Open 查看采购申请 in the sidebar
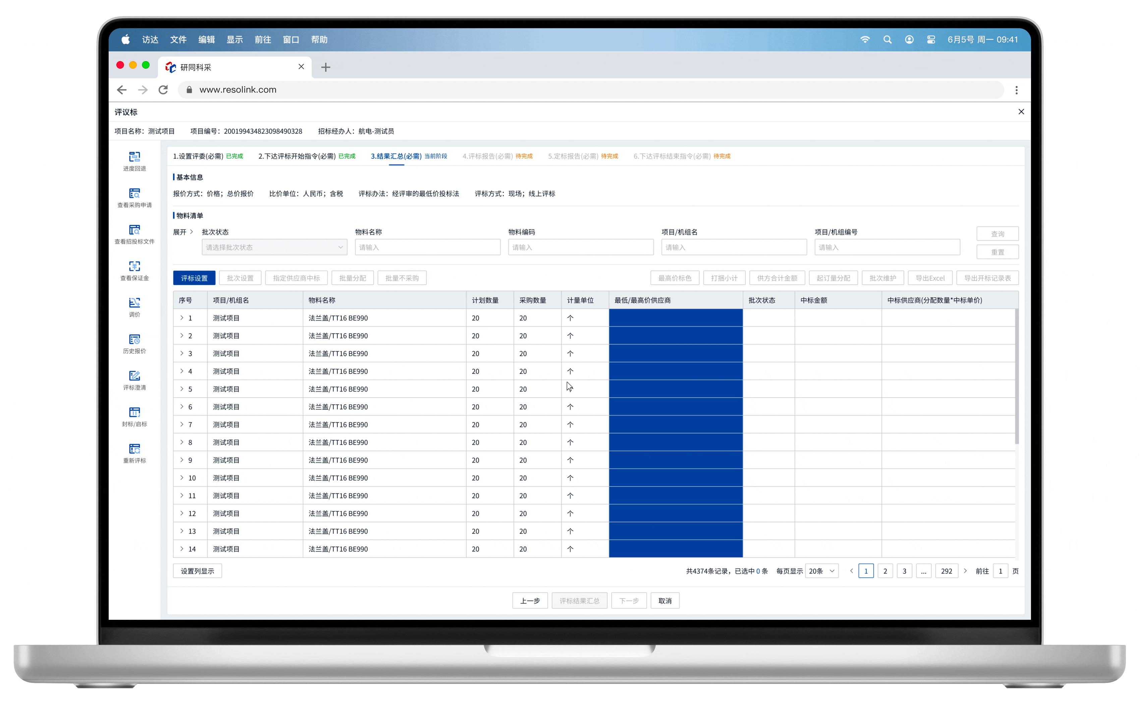The height and width of the screenshot is (704, 1140). [x=134, y=198]
